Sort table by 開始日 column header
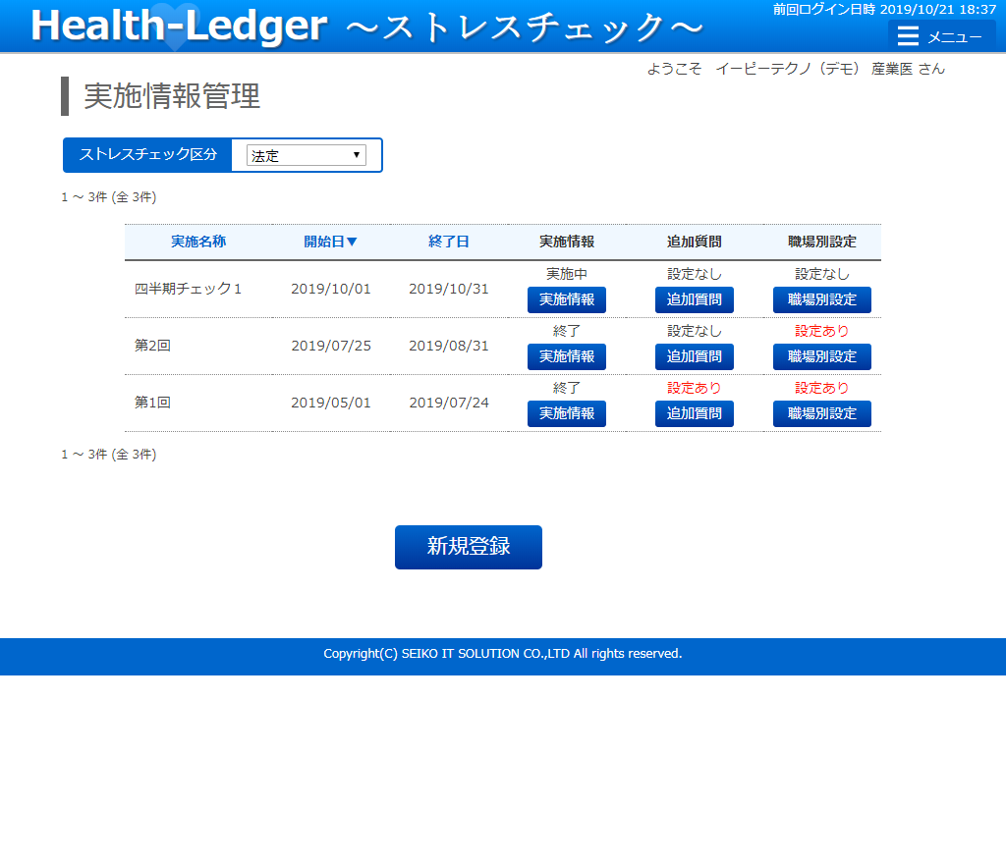 pyautogui.click(x=330, y=242)
